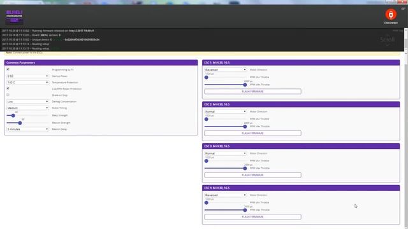
Task: Click Flash Firmware button for ESC 2
Action: (x=252, y=133)
